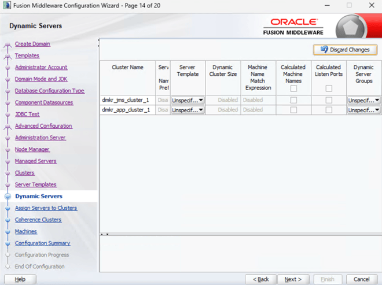Image resolution: width=382 pixels, height=285 pixels.
Task: Click Machine Name Match Expression cell for dmkr_app_cluster_1
Action: pyautogui.click(x=258, y=110)
